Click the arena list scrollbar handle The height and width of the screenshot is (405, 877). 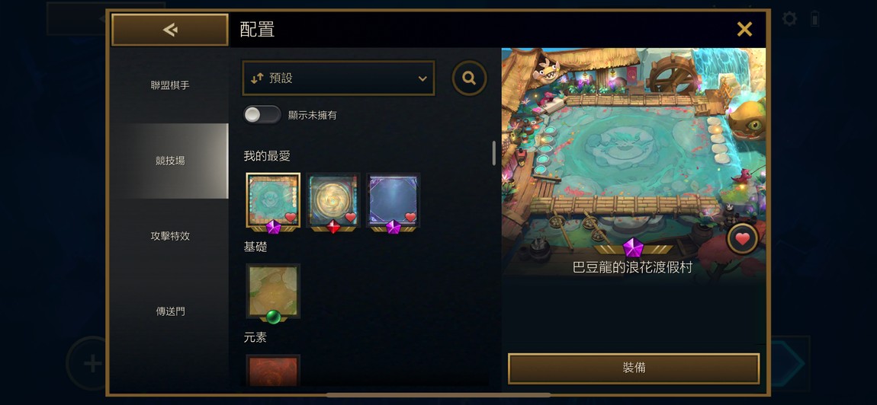pos(494,153)
